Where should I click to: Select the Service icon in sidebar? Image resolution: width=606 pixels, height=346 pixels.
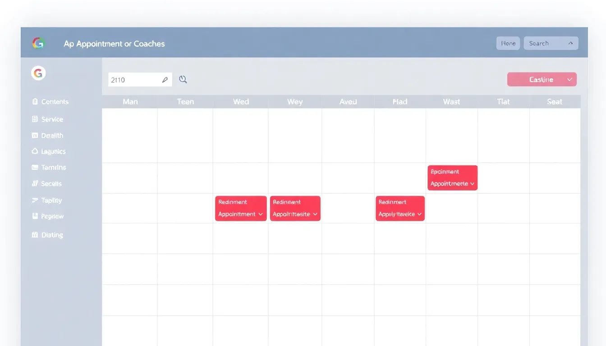(35, 119)
